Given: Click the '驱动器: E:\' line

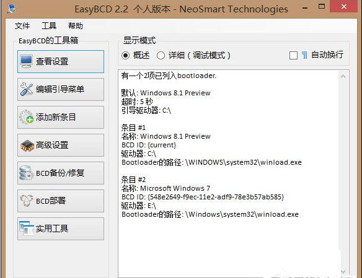Looking at the screenshot, I should [x=139, y=206].
